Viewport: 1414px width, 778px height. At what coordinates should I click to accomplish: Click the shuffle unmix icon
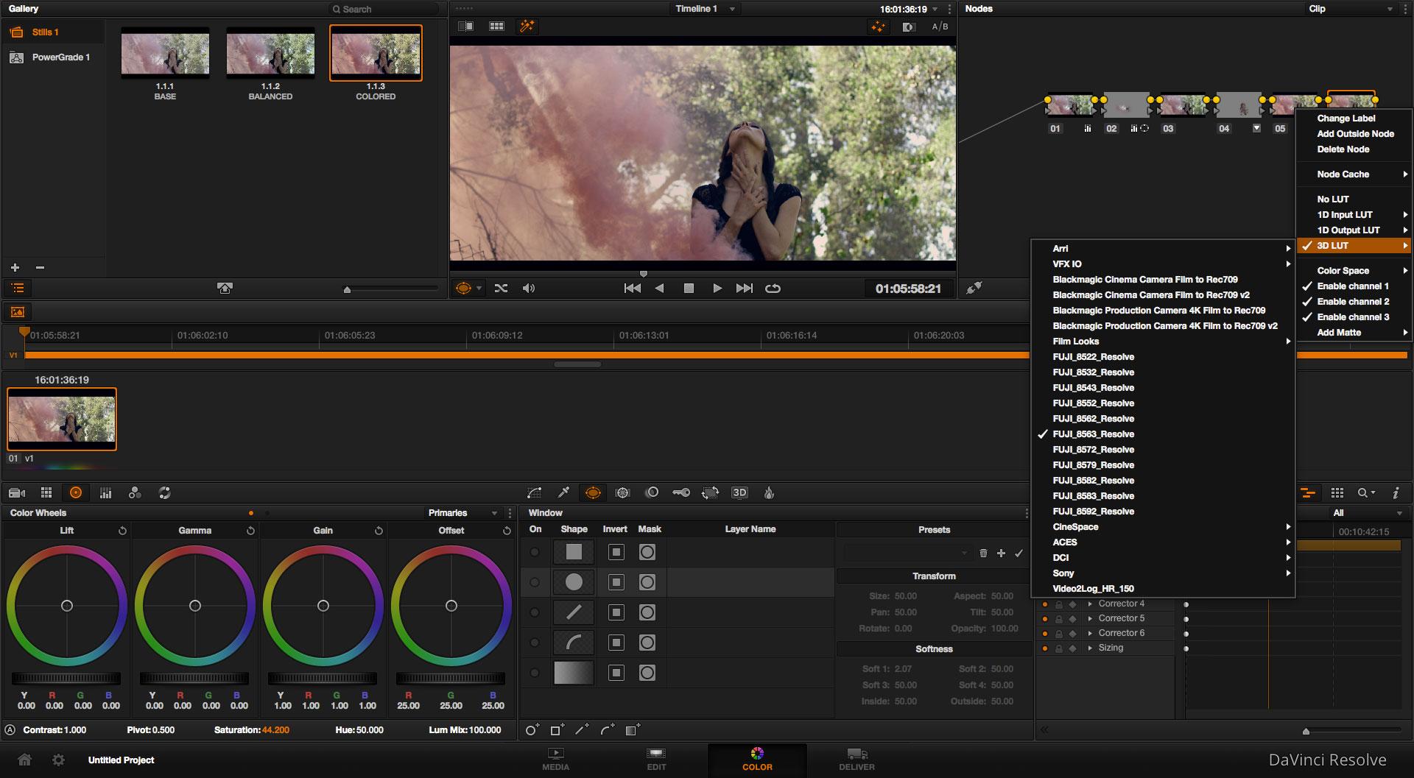coord(501,288)
